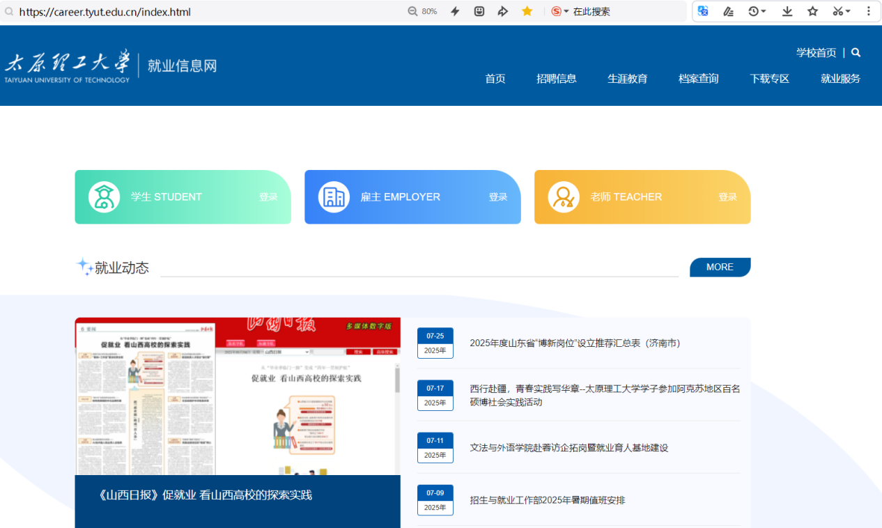Open the '2025年度山东省"博新岗位"' news item
The width and height of the screenshot is (882, 528).
pyautogui.click(x=575, y=343)
